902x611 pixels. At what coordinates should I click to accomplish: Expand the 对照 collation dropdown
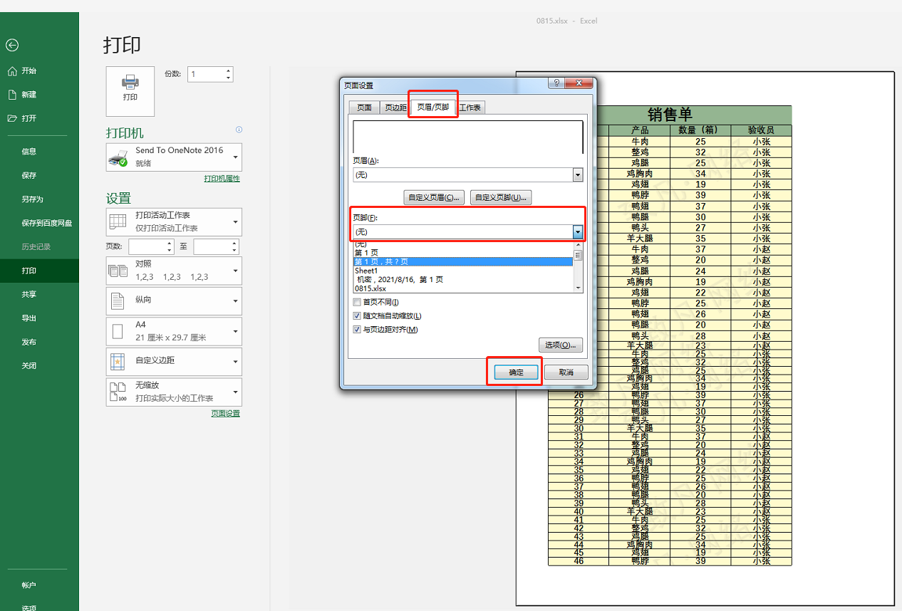tap(174, 271)
